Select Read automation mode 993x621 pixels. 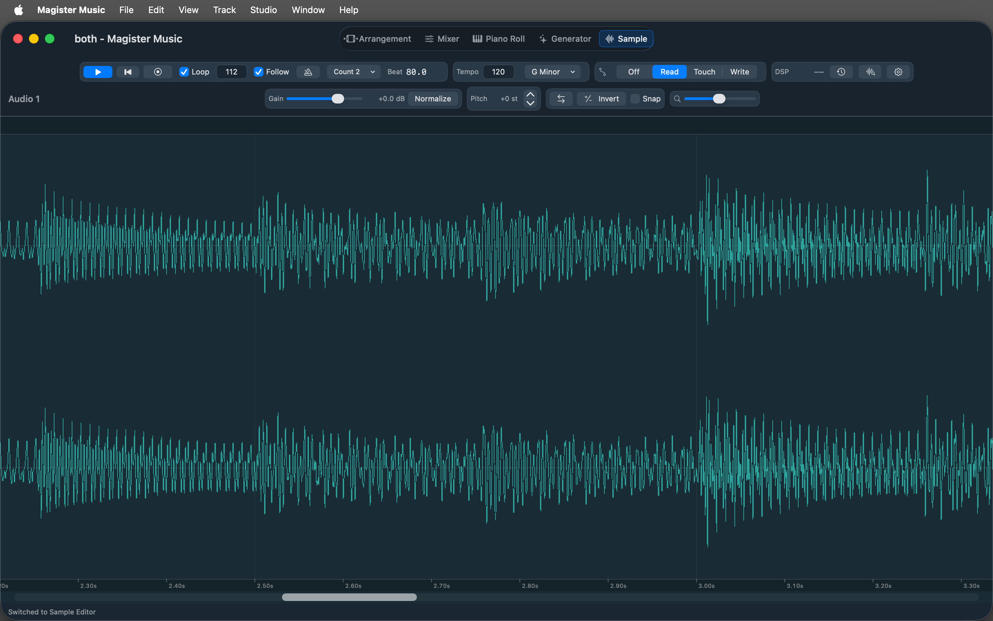669,72
